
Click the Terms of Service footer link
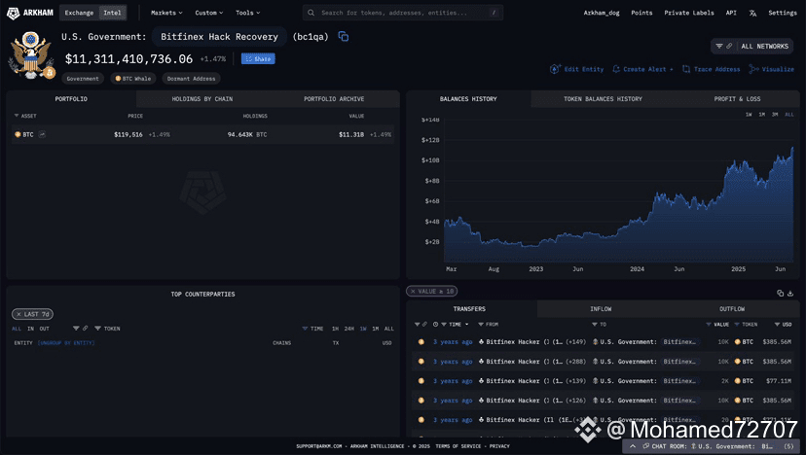coord(457,446)
